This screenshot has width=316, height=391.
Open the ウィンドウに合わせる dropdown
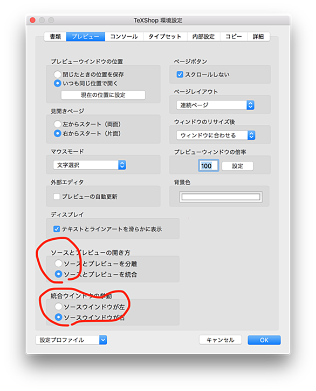click(216, 135)
